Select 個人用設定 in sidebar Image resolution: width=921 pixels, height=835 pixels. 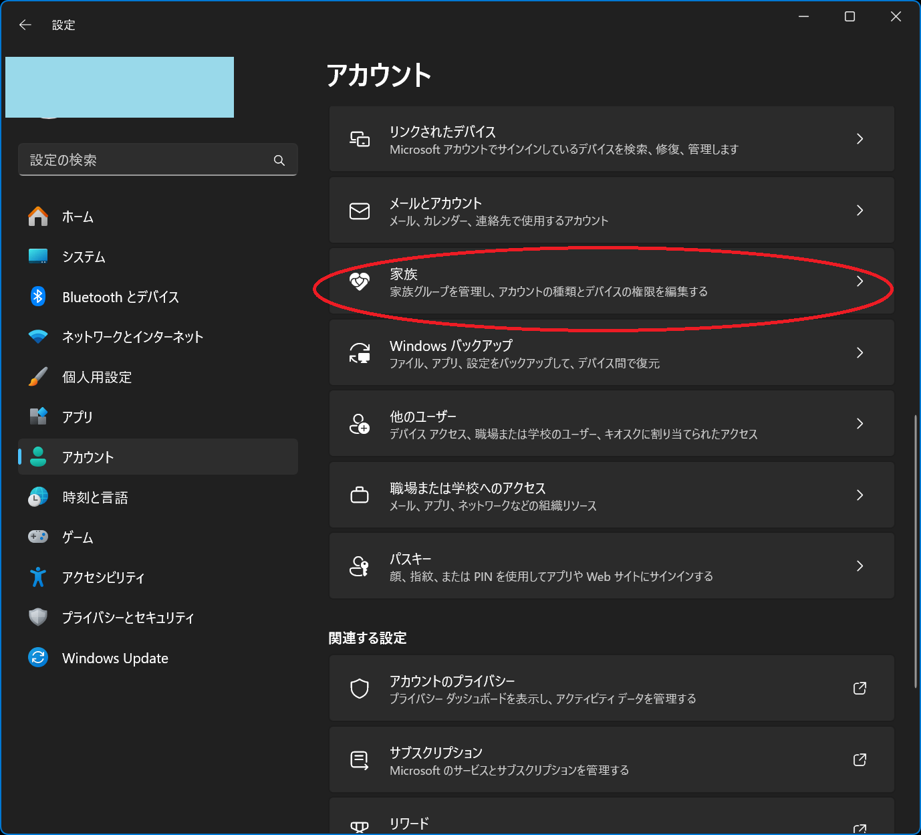tap(158, 377)
